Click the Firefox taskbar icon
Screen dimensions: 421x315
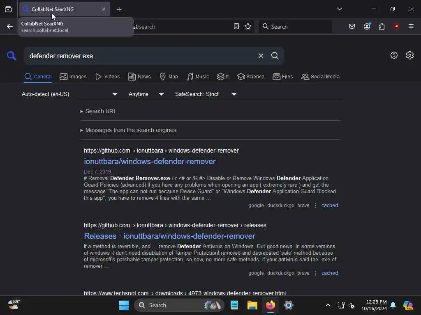pos(271,305)
